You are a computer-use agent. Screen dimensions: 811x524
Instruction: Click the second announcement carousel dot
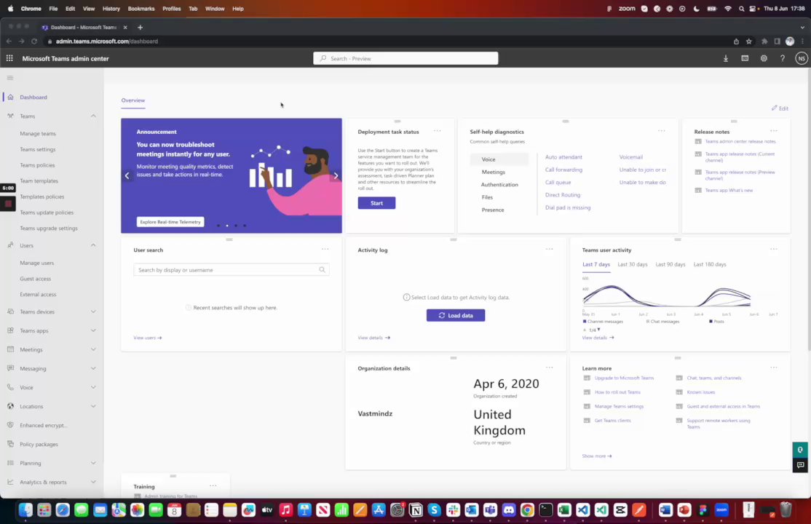click(227, 226)
